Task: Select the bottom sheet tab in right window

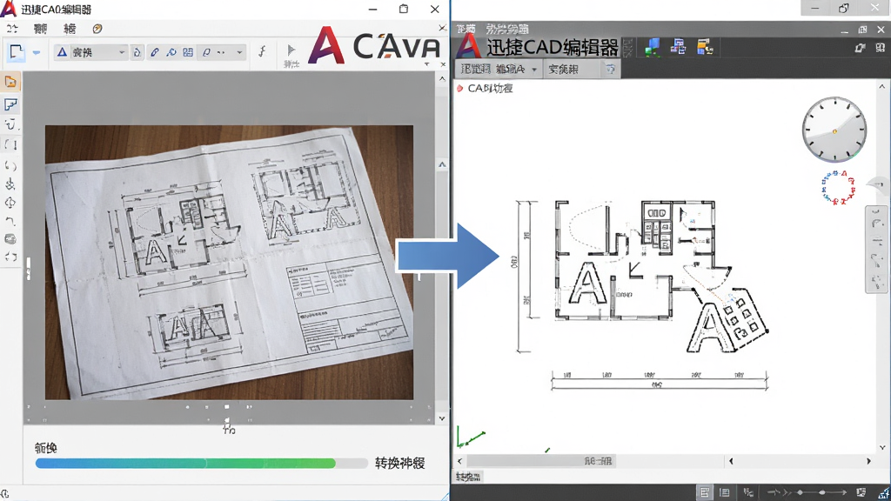Action: click(469, 478)
